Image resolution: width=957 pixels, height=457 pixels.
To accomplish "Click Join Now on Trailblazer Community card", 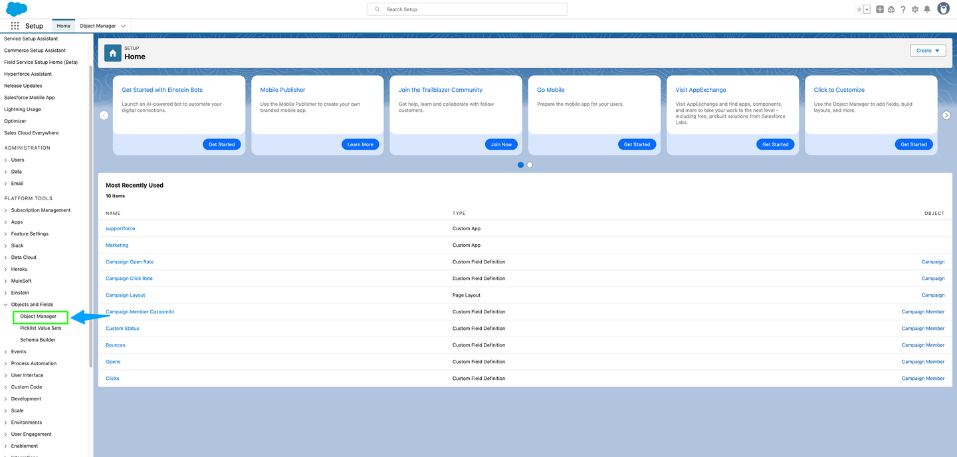I will (x=501, y=144).
